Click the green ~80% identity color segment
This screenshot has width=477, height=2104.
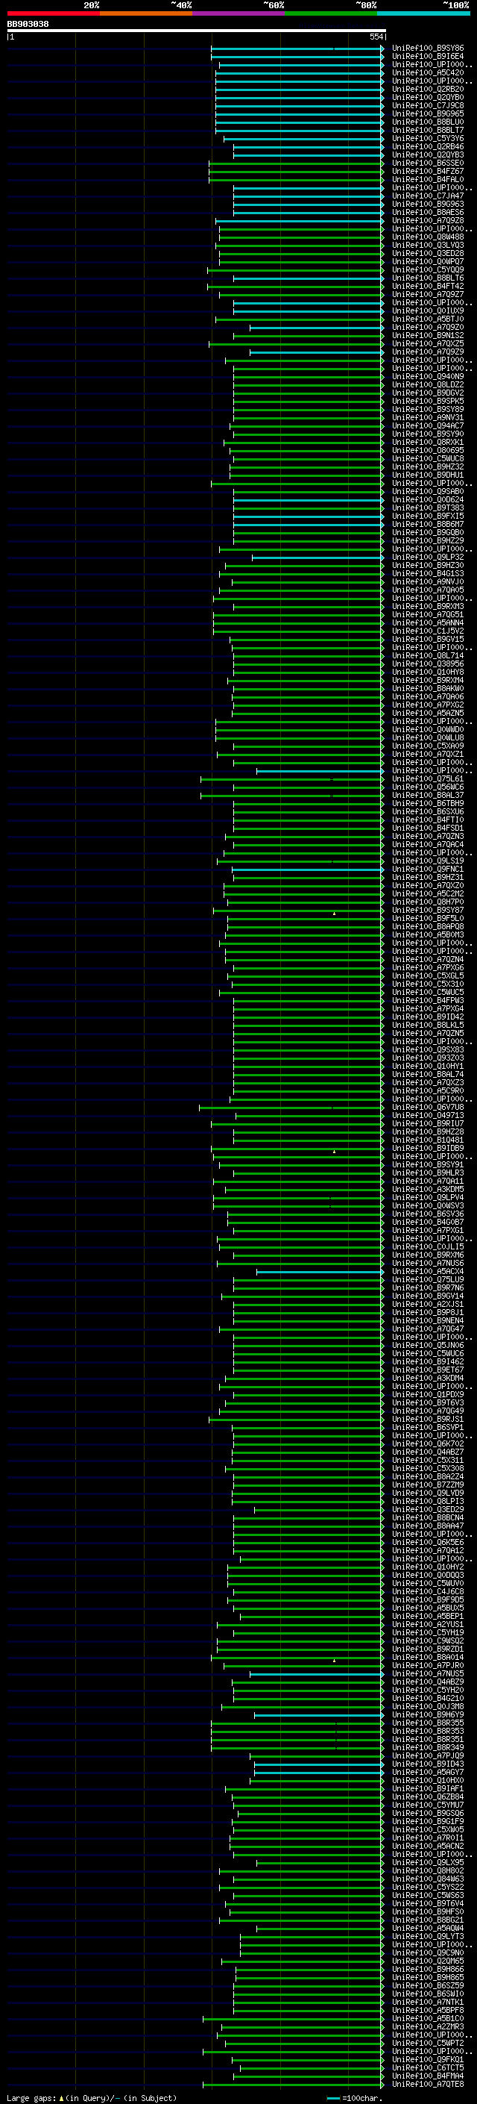click(x=331, y=13)
